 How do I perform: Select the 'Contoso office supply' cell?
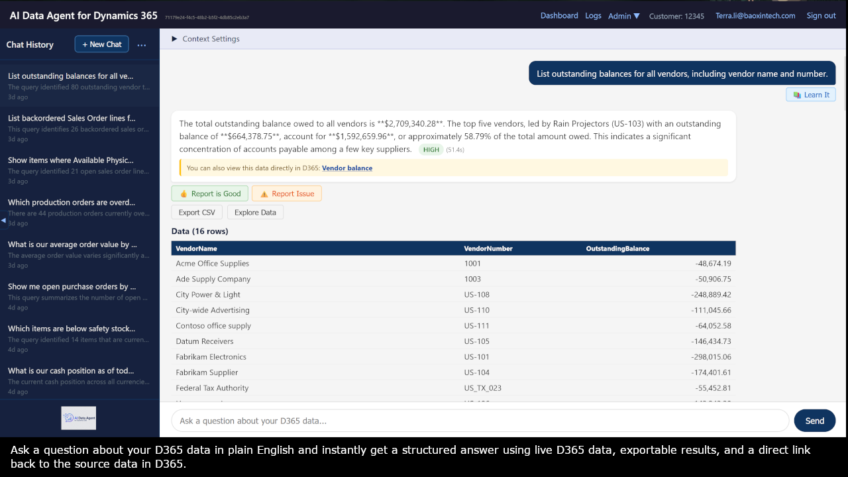point(213,326)
